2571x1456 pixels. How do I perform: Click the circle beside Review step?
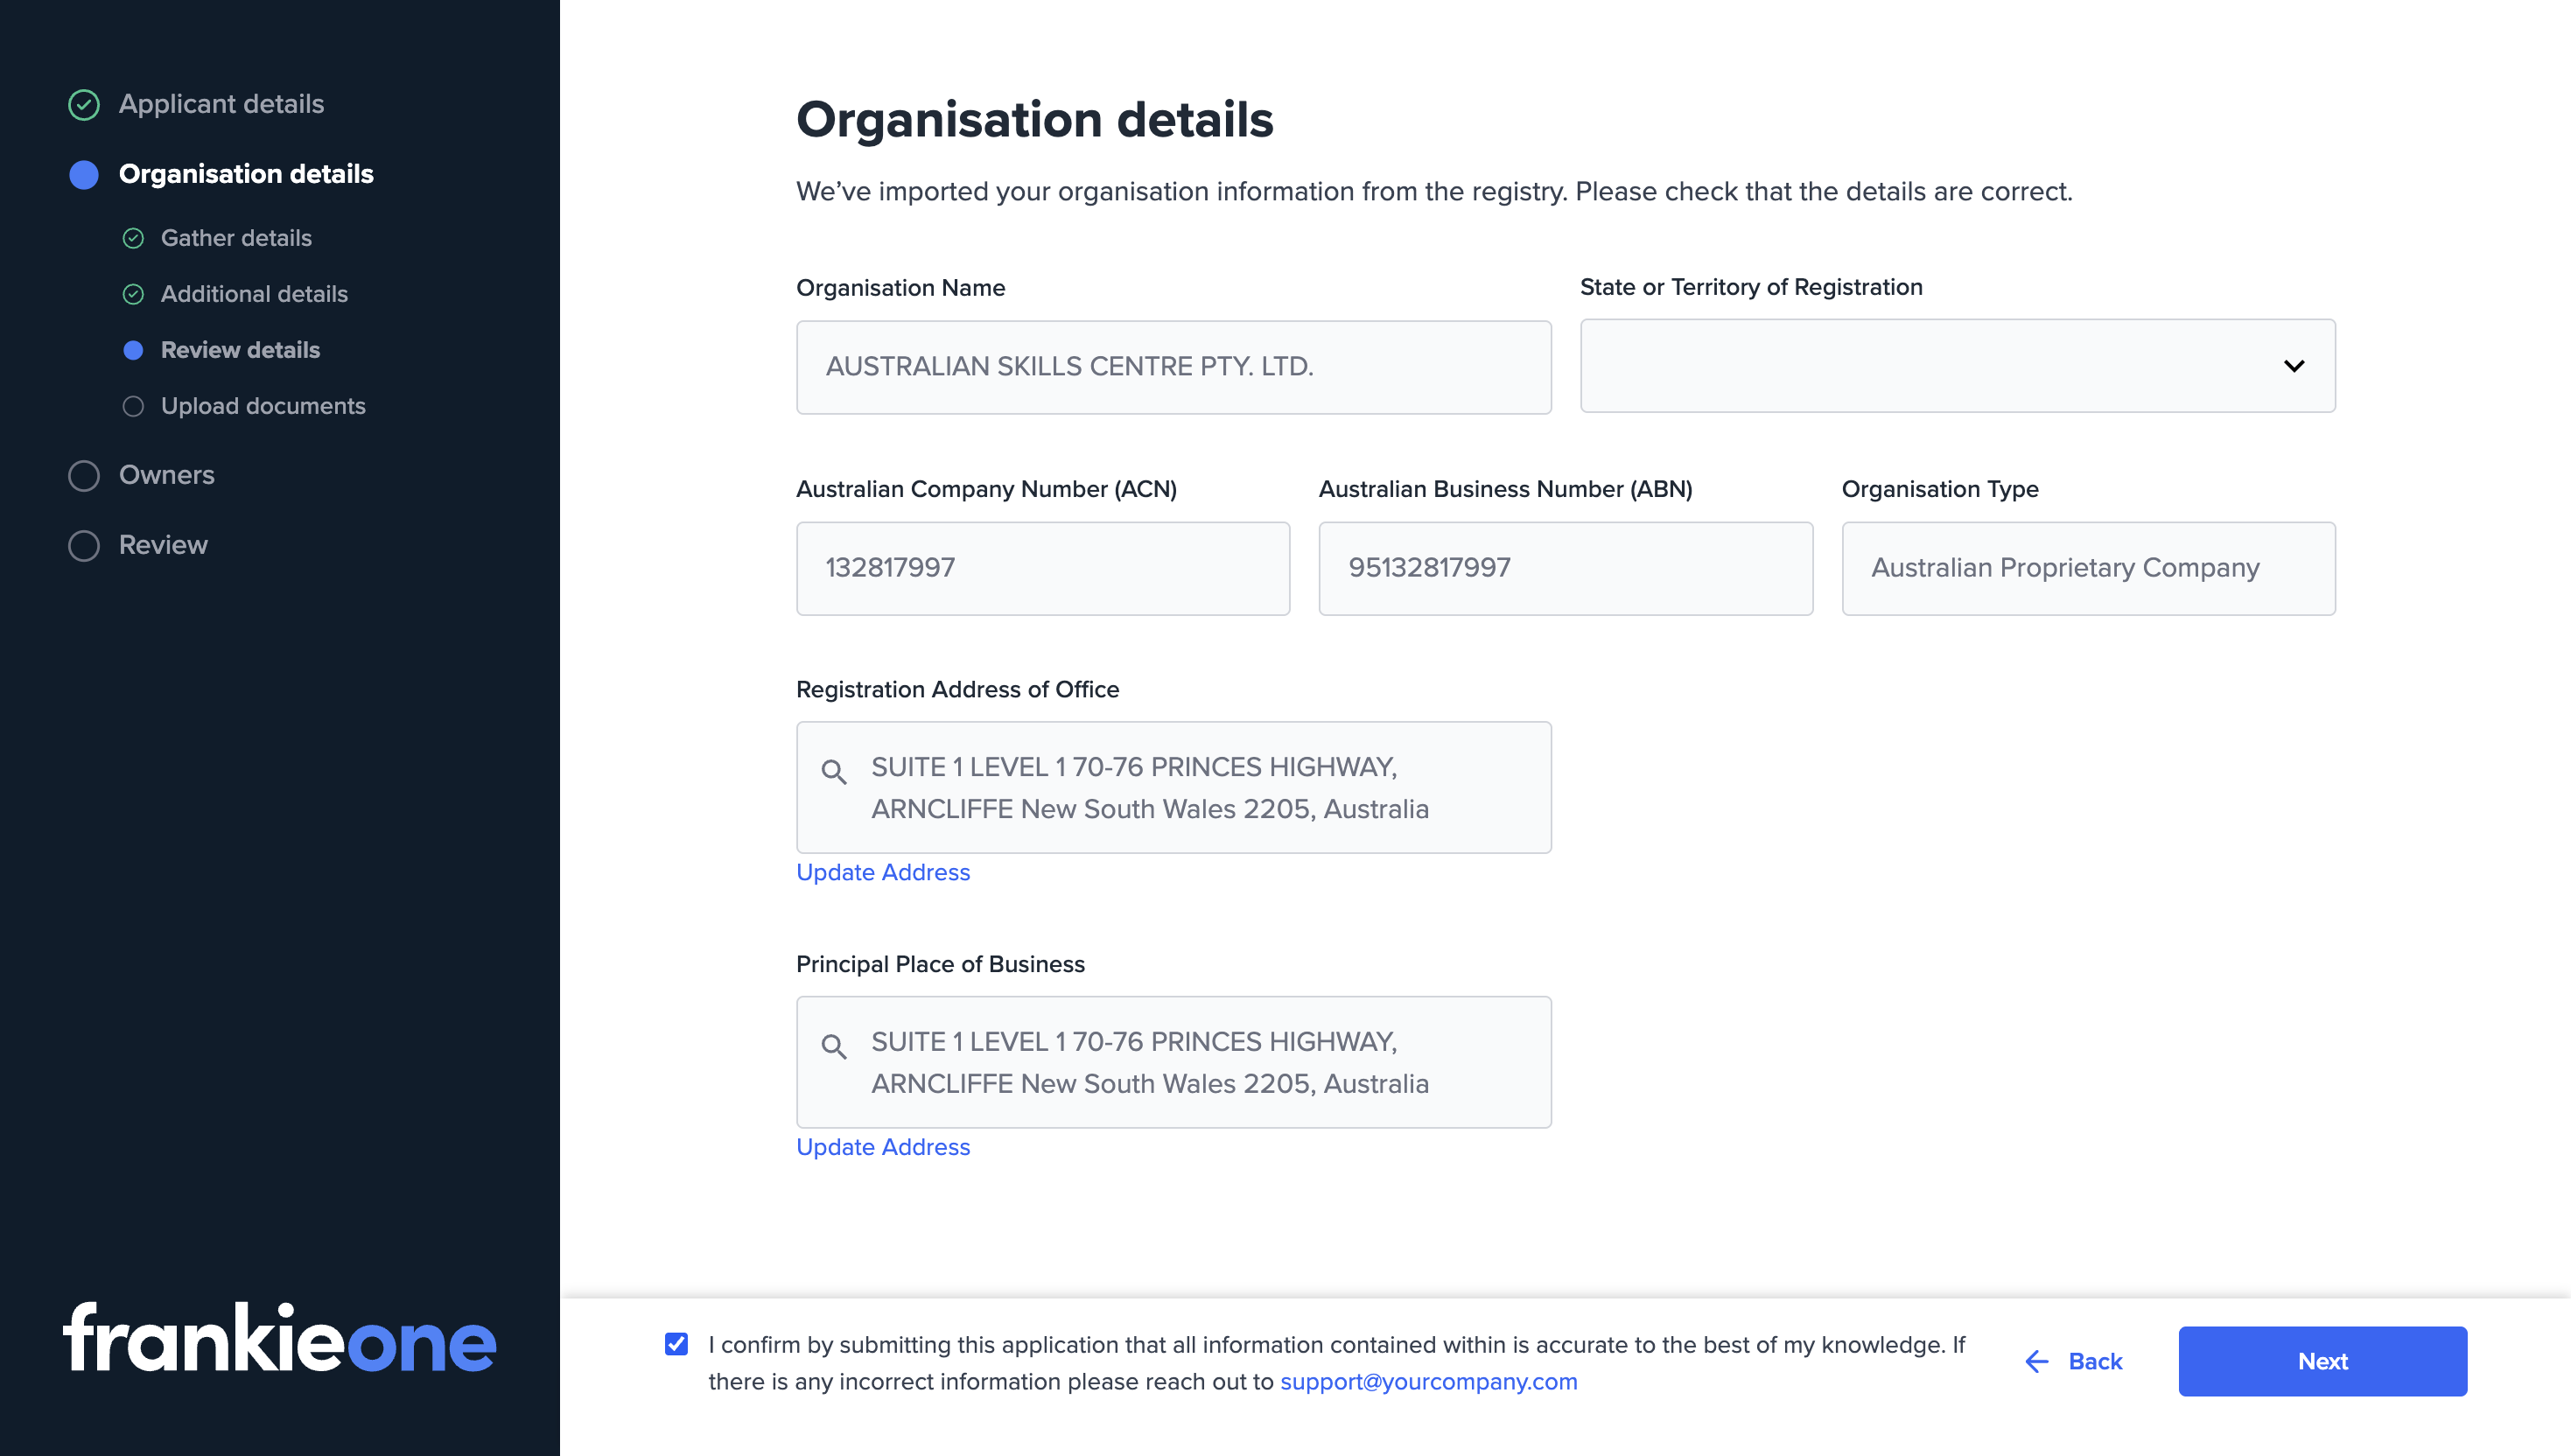[83, 545]
